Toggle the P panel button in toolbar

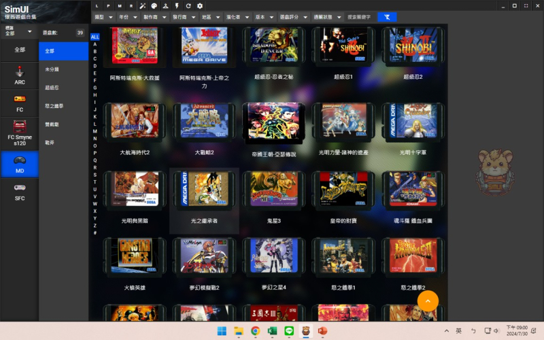tap(108, 6)
